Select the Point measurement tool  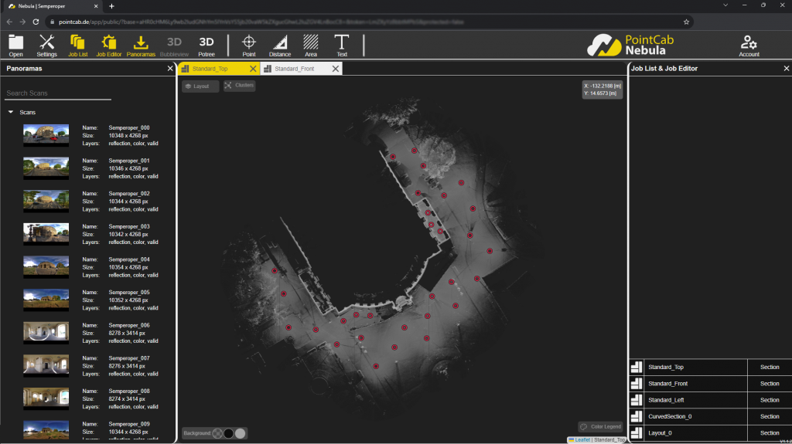coord(249,44)
